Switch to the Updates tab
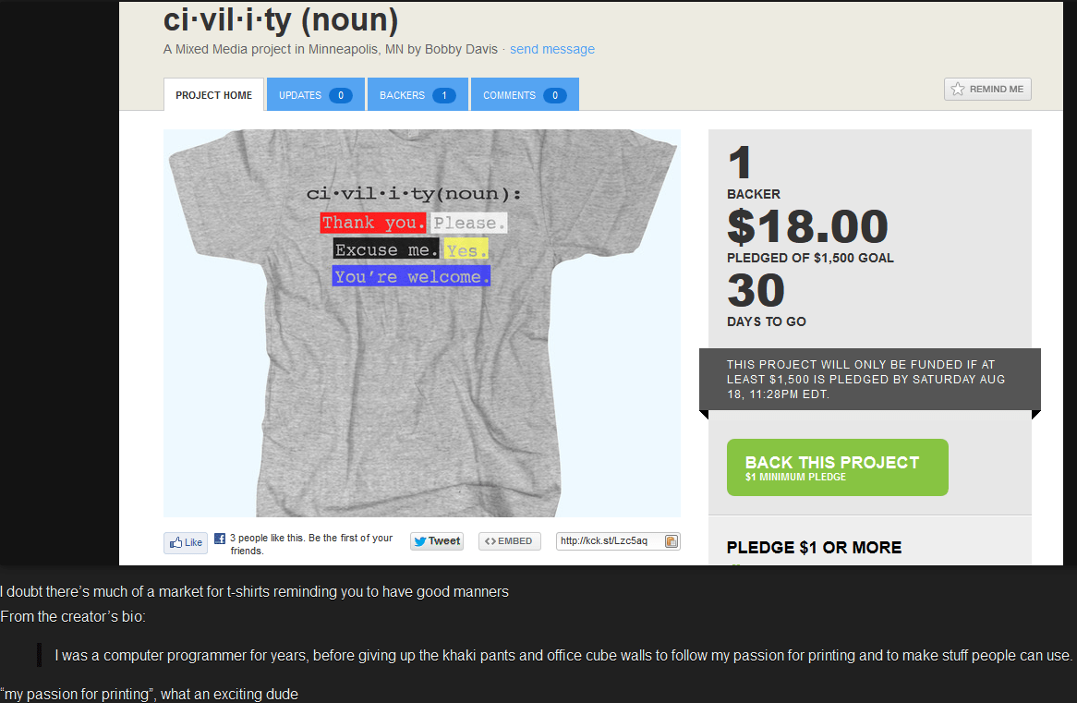Viewport: 1077px width, 703px height. pos(315,95)
